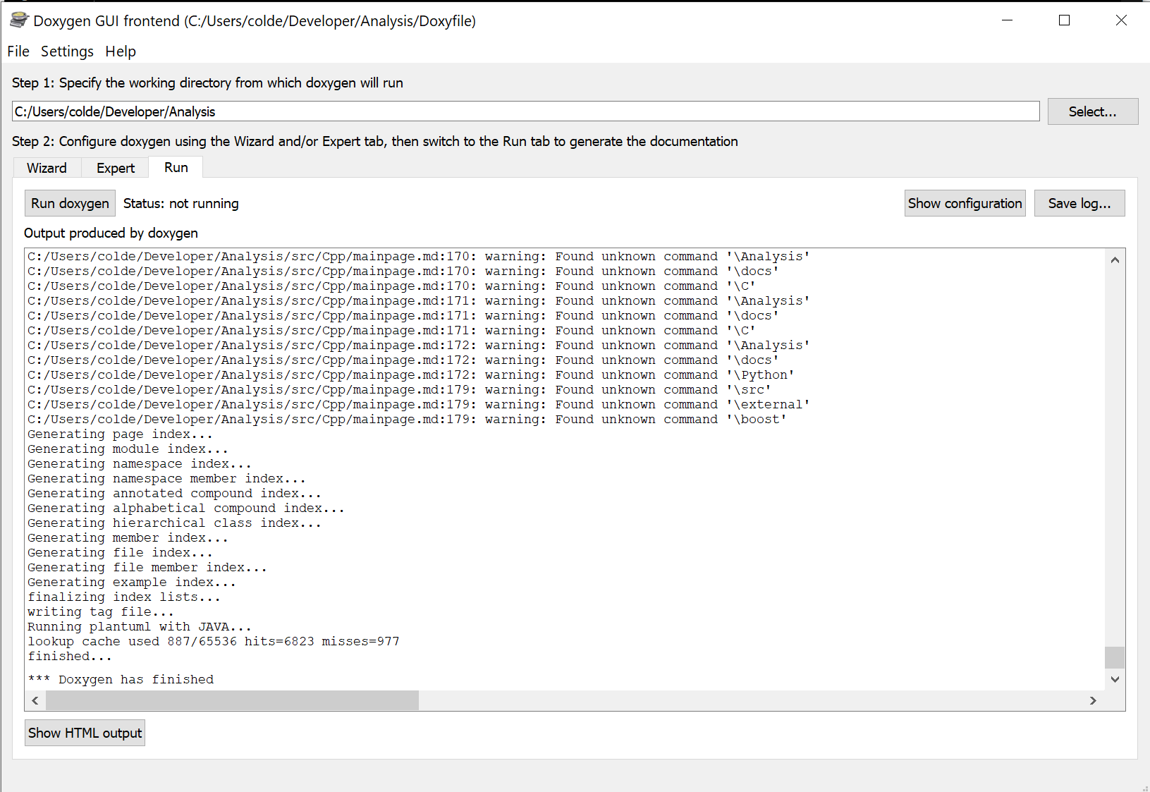Click the horizontal scrollbar left arrow
This screenshot has height=792, width=1150.
[35, 700]
